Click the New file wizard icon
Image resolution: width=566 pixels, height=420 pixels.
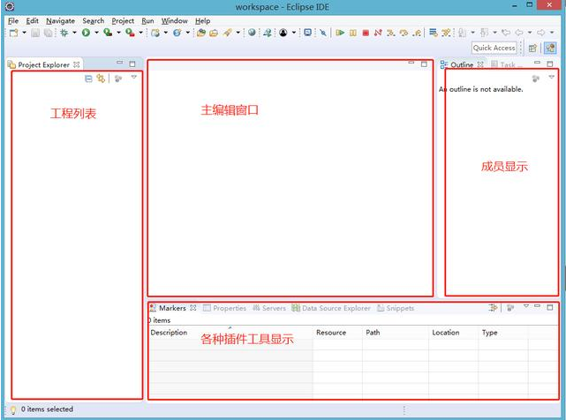pyautogui.click(x=12, y=33)
